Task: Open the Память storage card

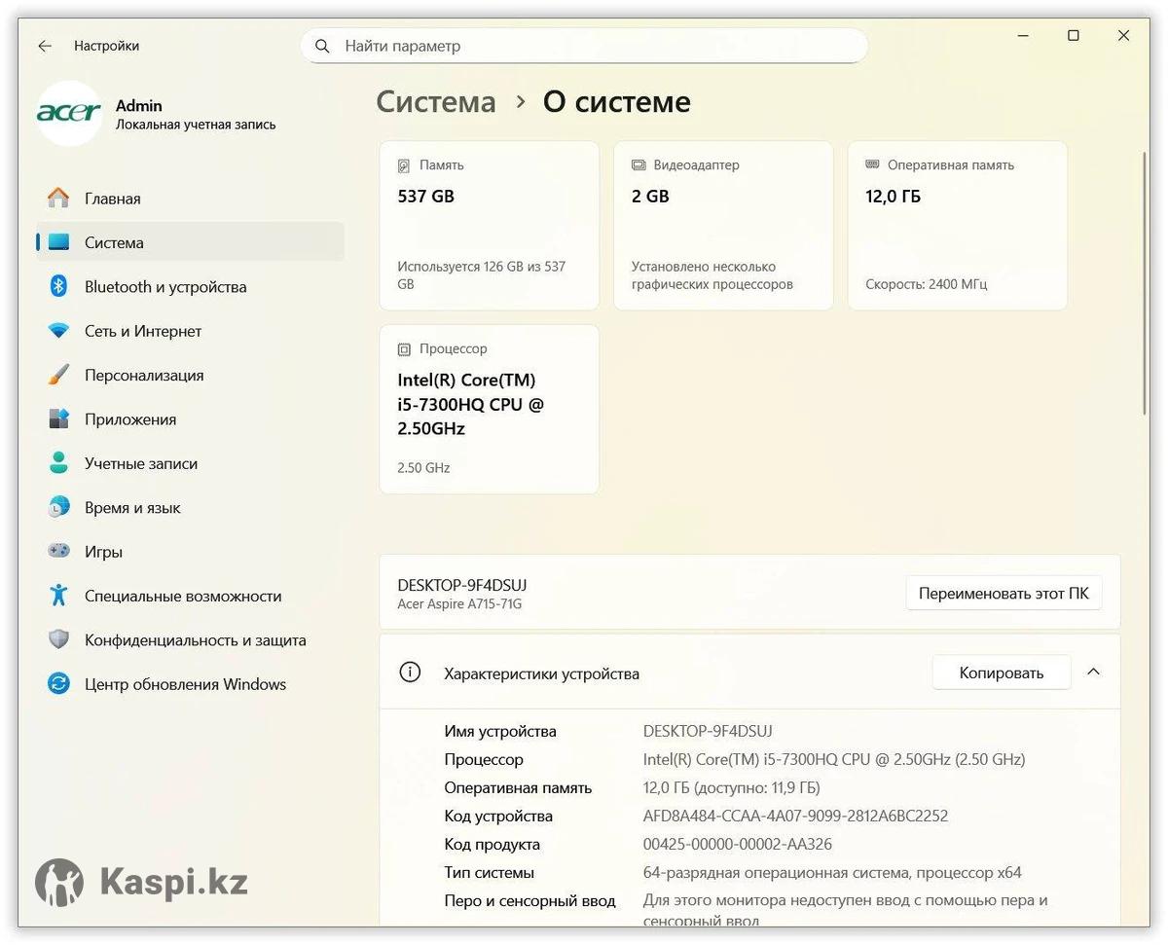Action: (489, 226)
